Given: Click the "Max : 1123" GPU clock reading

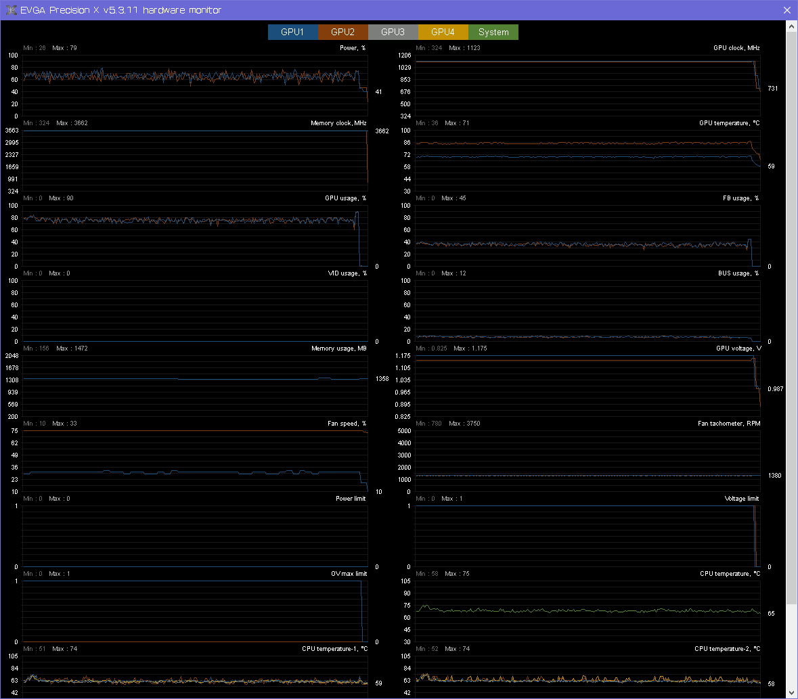Looking at the screenshot, I should 464,48.
